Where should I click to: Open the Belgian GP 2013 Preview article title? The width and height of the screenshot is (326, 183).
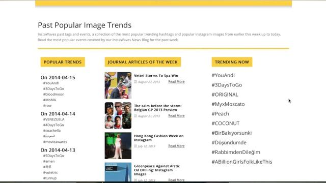pyautogui.click(x=158, y=108)
